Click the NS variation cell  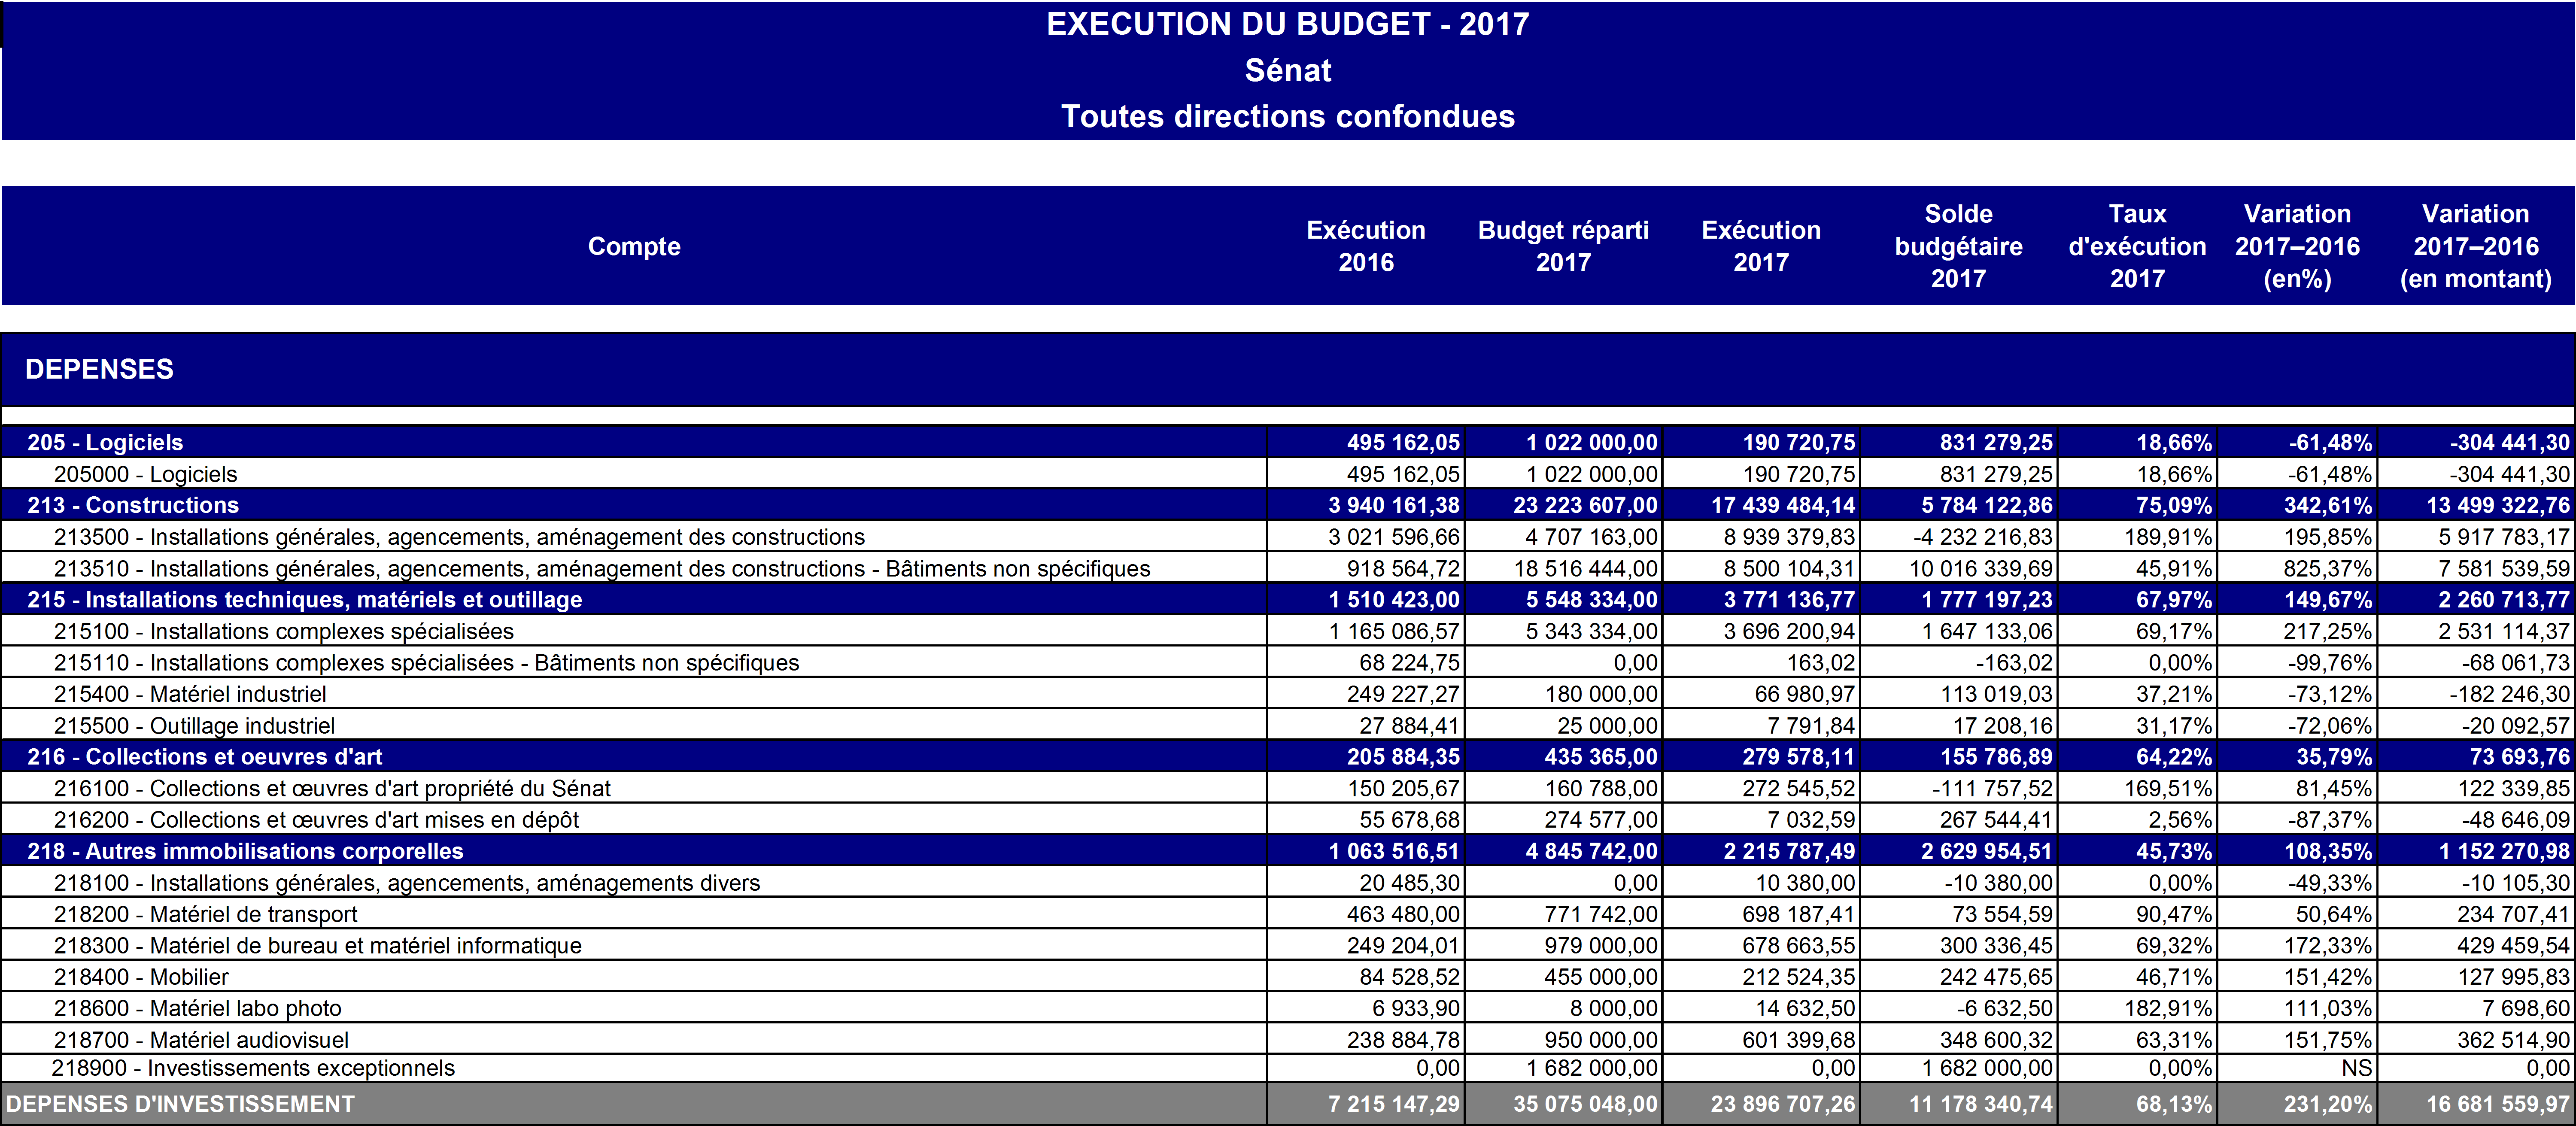(x=2356, y=1068)
